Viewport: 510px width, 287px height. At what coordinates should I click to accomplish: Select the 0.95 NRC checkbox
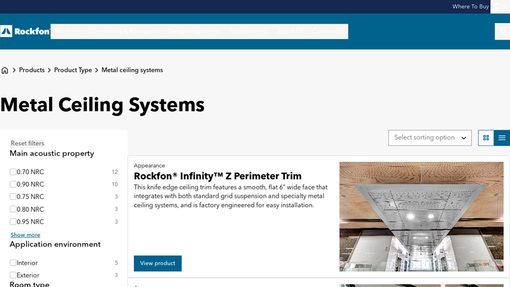point(13,221)
